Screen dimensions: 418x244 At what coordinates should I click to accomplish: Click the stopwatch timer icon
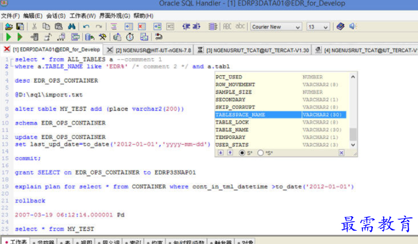coord(130,37)
